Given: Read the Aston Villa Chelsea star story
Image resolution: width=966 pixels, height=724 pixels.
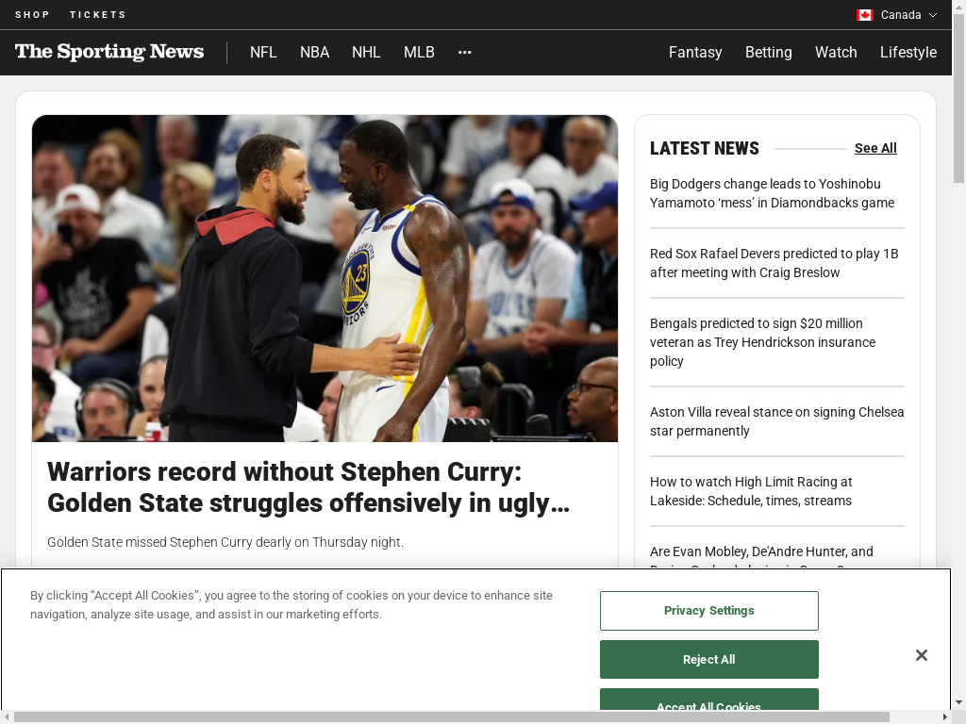Looking at the screenshot, I should tap(777, 421).
